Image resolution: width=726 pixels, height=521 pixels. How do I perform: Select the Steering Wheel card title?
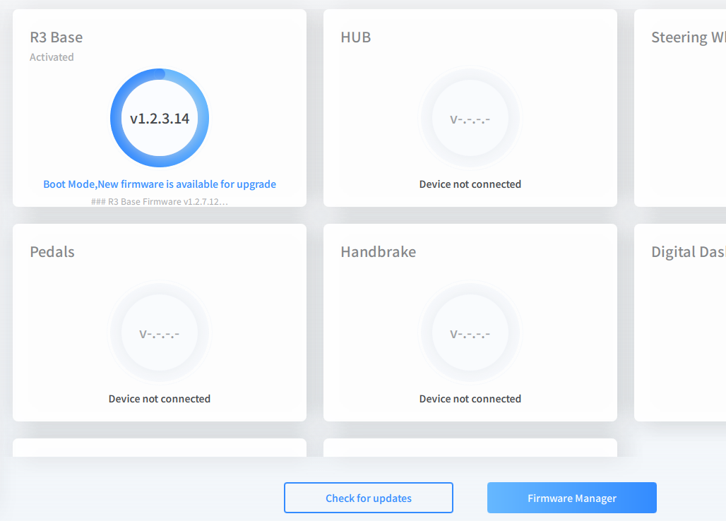(686, 37)
